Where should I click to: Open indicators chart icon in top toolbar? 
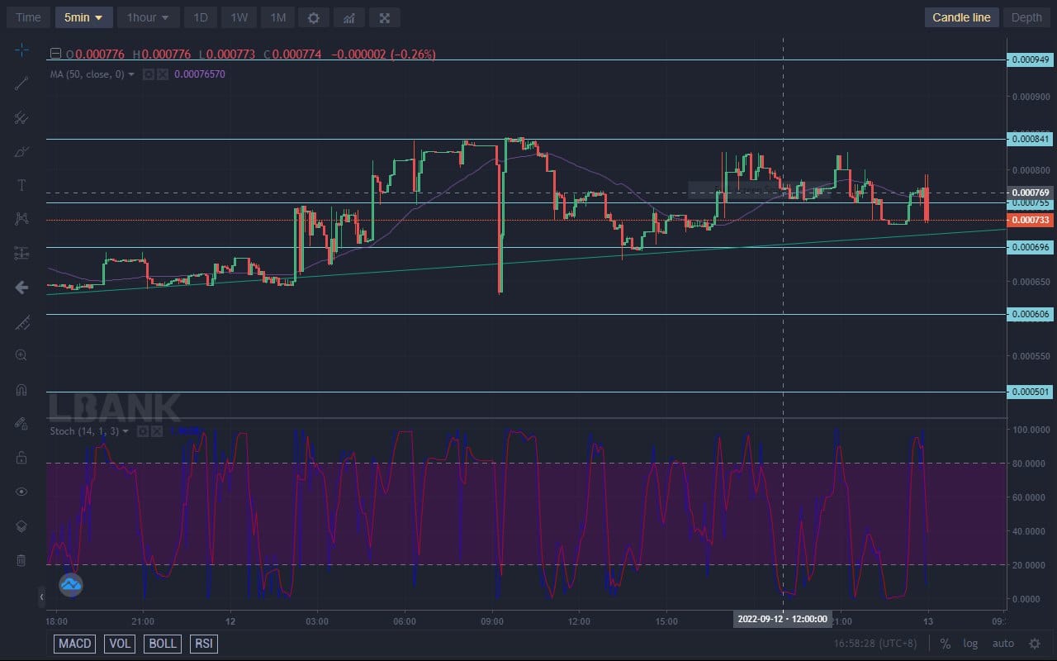coord(349,17)
